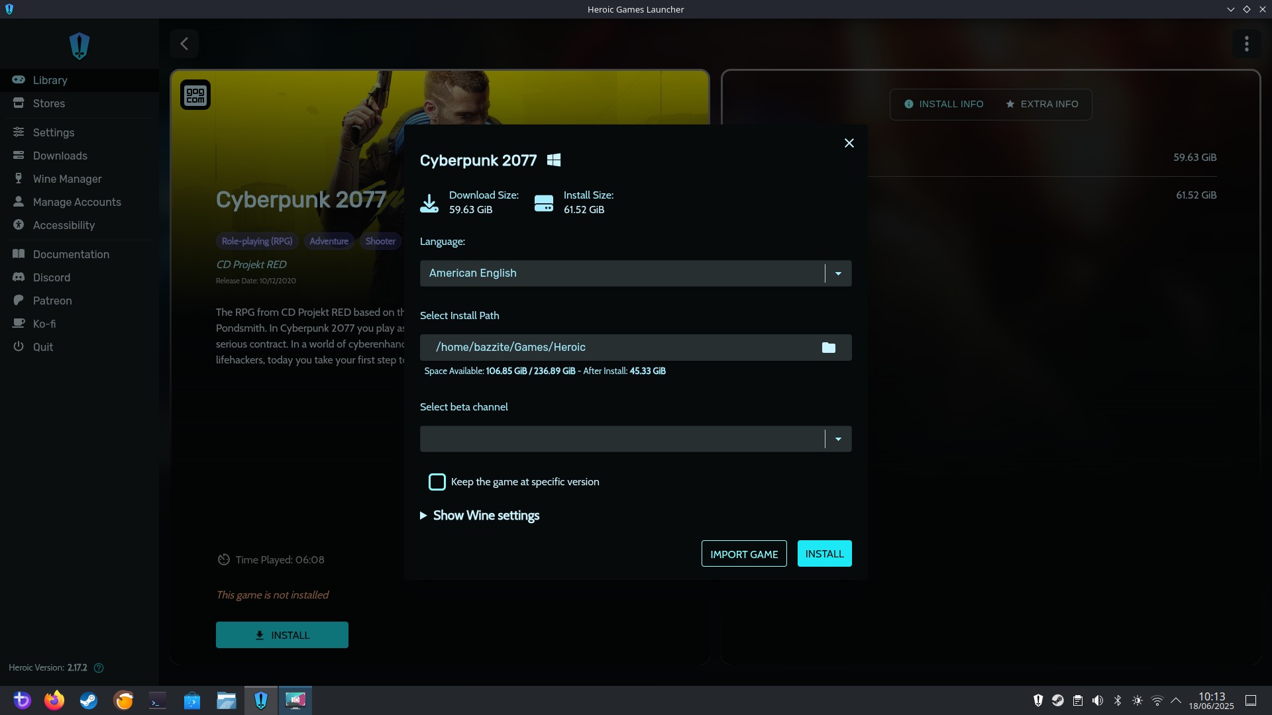Browse for install folder icon
Viewport: 1272px width, 715px height.
click(828, 348)
